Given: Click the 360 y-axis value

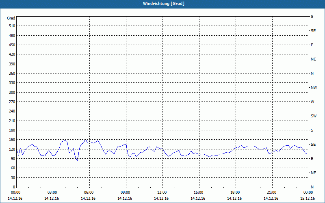Looking at the screenshot, I should click(12, 73).
